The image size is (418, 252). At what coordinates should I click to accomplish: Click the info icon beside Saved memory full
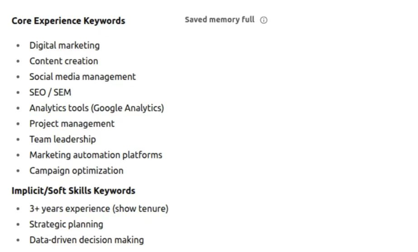[263, 20]
